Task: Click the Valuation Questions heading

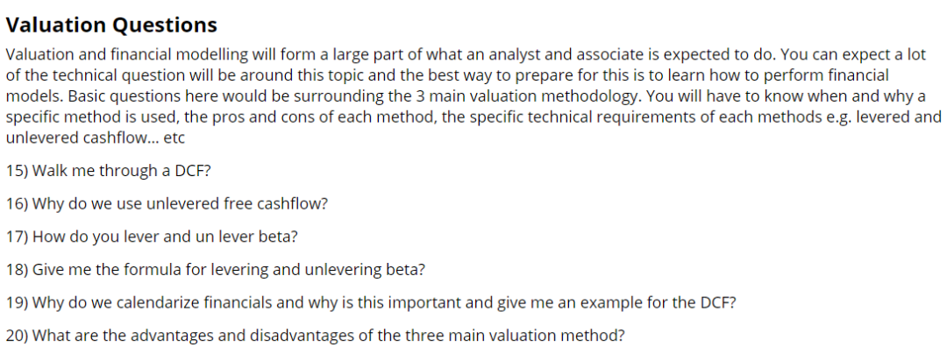Action: tap(111, 25)
